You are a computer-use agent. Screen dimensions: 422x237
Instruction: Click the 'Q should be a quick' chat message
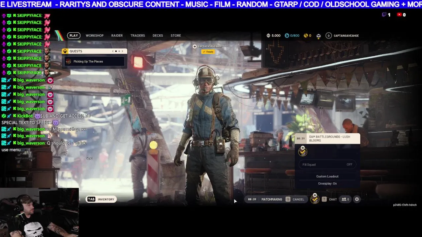(x=66, y=143)
